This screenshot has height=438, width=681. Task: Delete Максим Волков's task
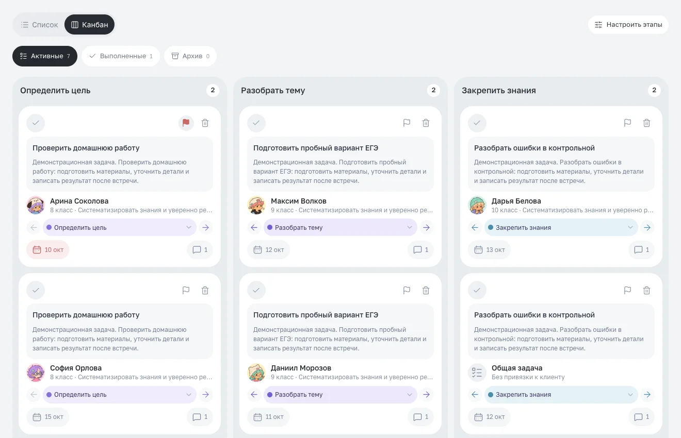click(426, 123)
